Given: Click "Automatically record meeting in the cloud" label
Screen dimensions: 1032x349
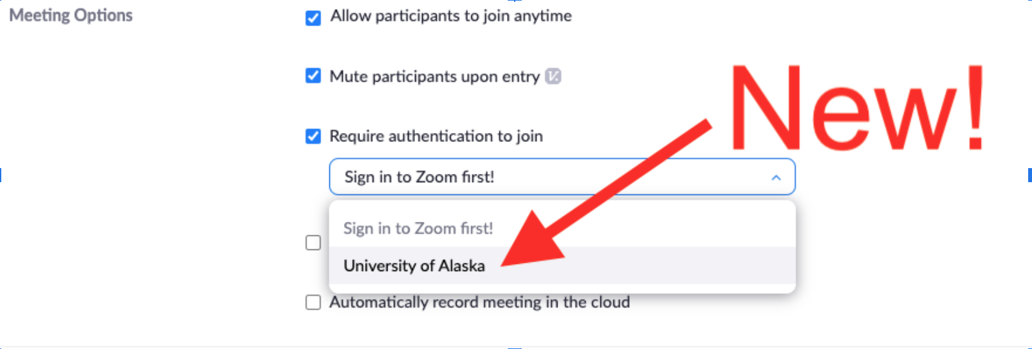Looking at the screenshot, I should pyautogui.click(x=480, y=302).
